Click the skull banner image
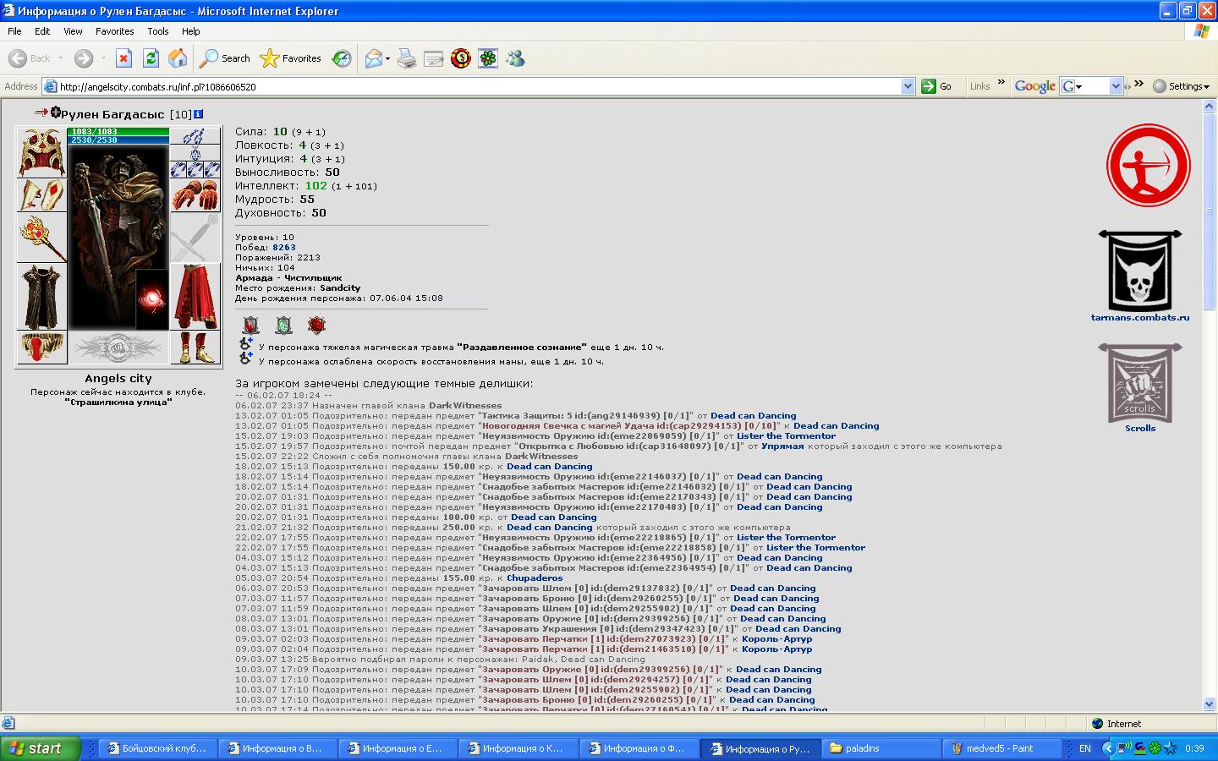1218x761 pixels. coord(1139,271)
